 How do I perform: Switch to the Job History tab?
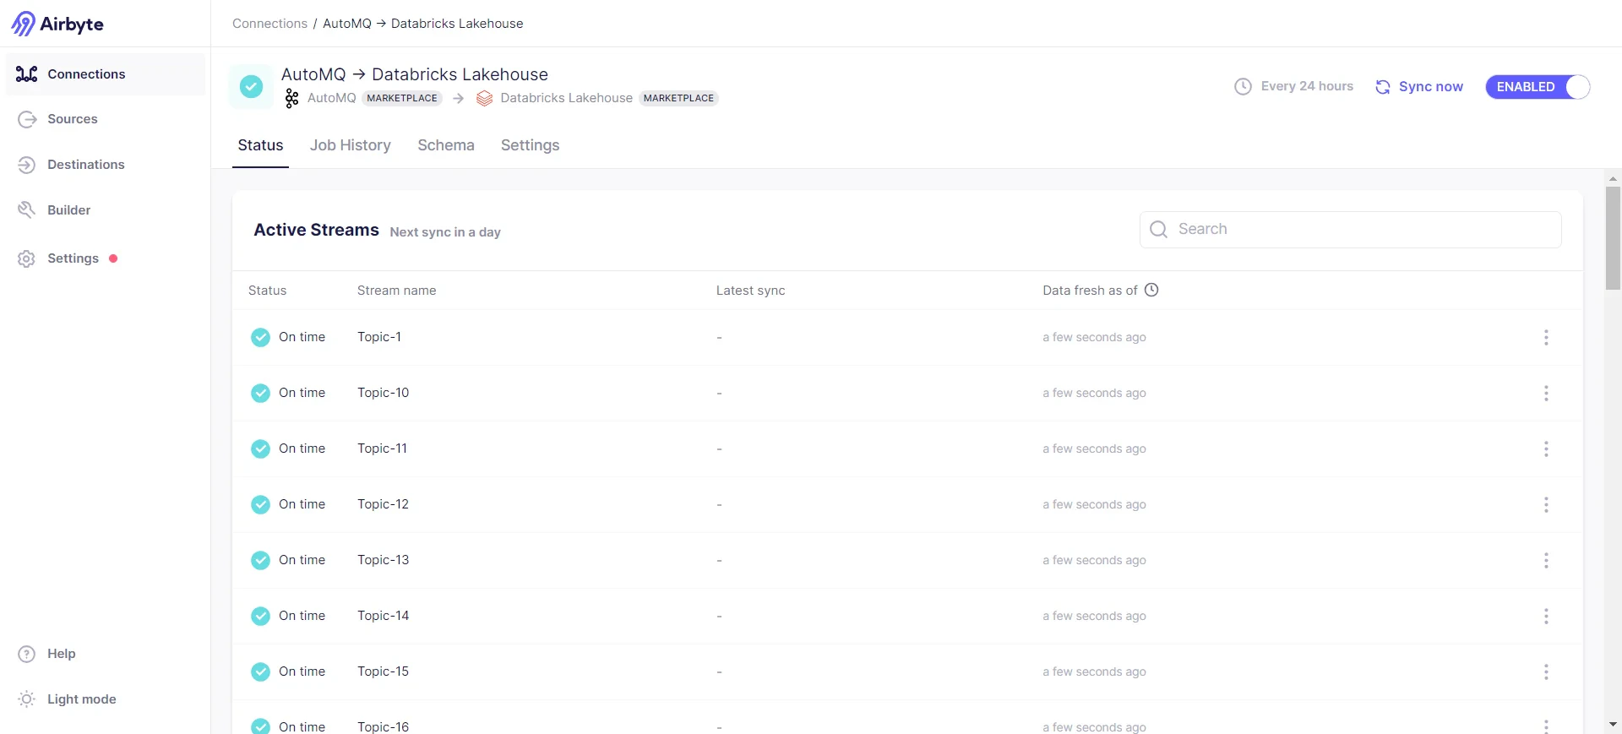(351, 145)
